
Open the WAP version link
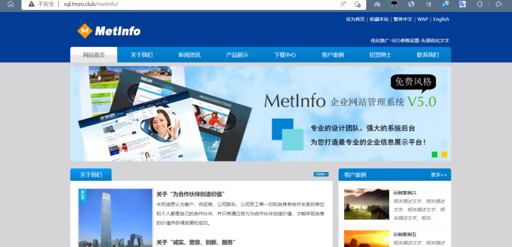[x=422, y=19]
